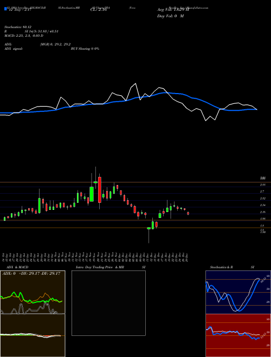The width and height of the screenshot is (271, 357).
Task: Open the red RSI indicator chart
Action: pyautogui.click(x=238, y=335)
